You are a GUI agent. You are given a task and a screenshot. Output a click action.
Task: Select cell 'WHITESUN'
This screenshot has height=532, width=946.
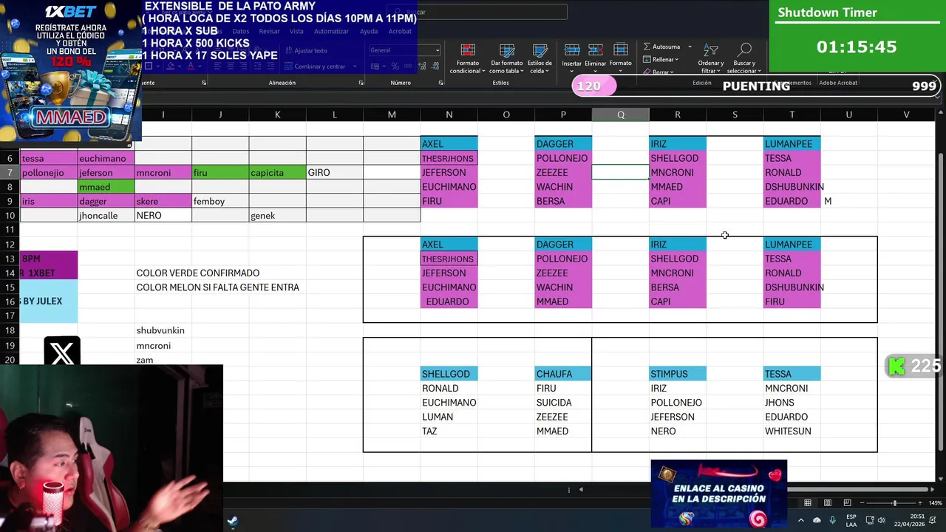(x=792, y=431)
